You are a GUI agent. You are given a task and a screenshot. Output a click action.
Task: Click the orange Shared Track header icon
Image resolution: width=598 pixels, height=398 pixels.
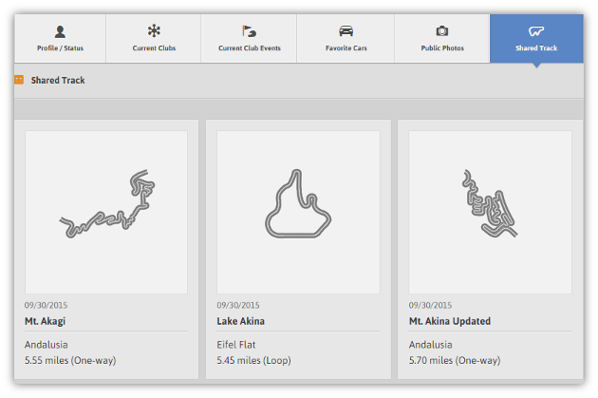click(19, 80)
